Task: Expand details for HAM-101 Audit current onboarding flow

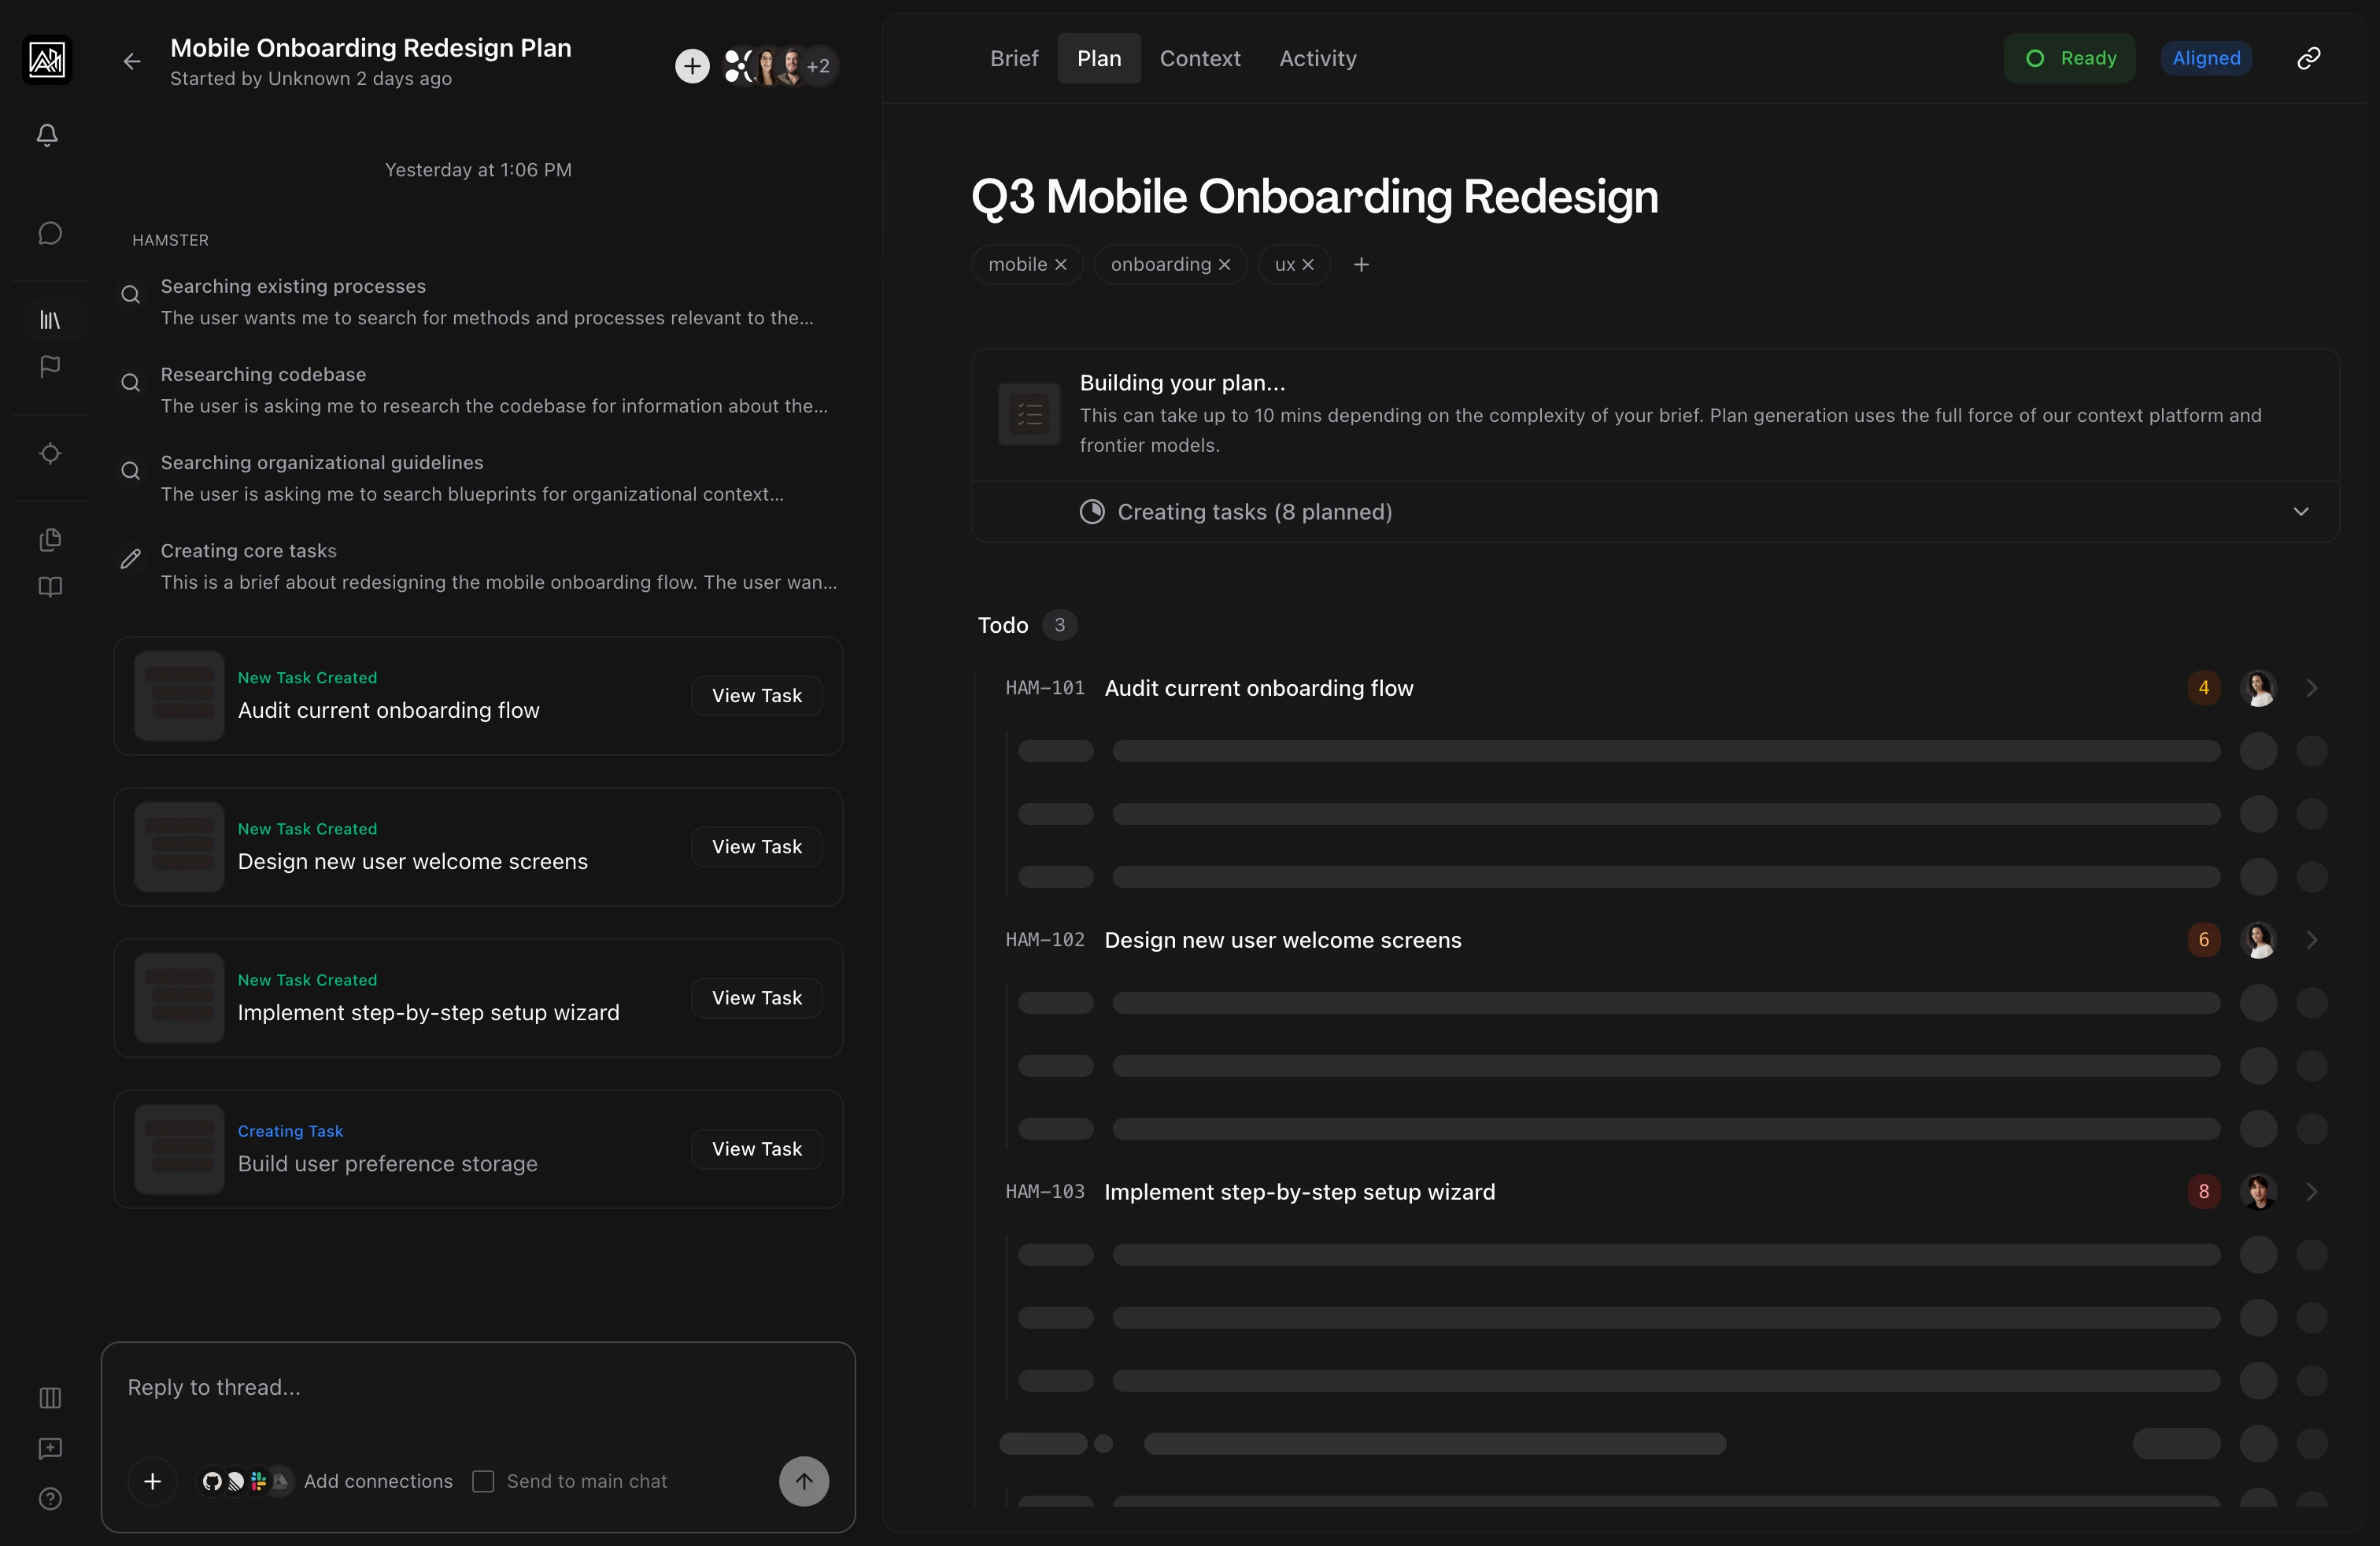Action: [2313, 688]
